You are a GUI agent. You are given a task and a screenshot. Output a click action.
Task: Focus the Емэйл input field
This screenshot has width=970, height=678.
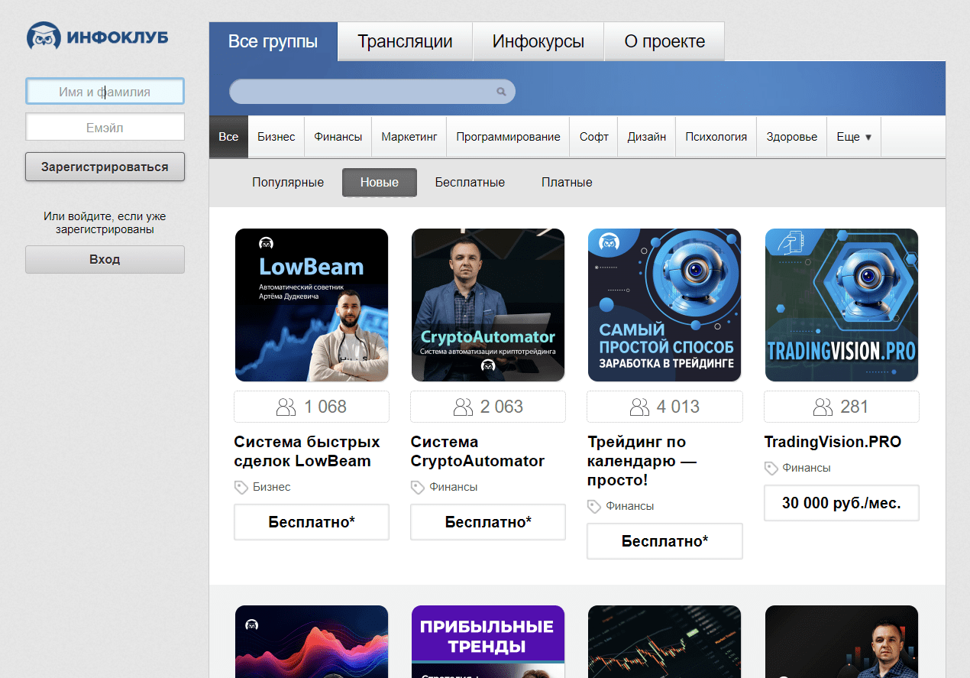(105, 128)
